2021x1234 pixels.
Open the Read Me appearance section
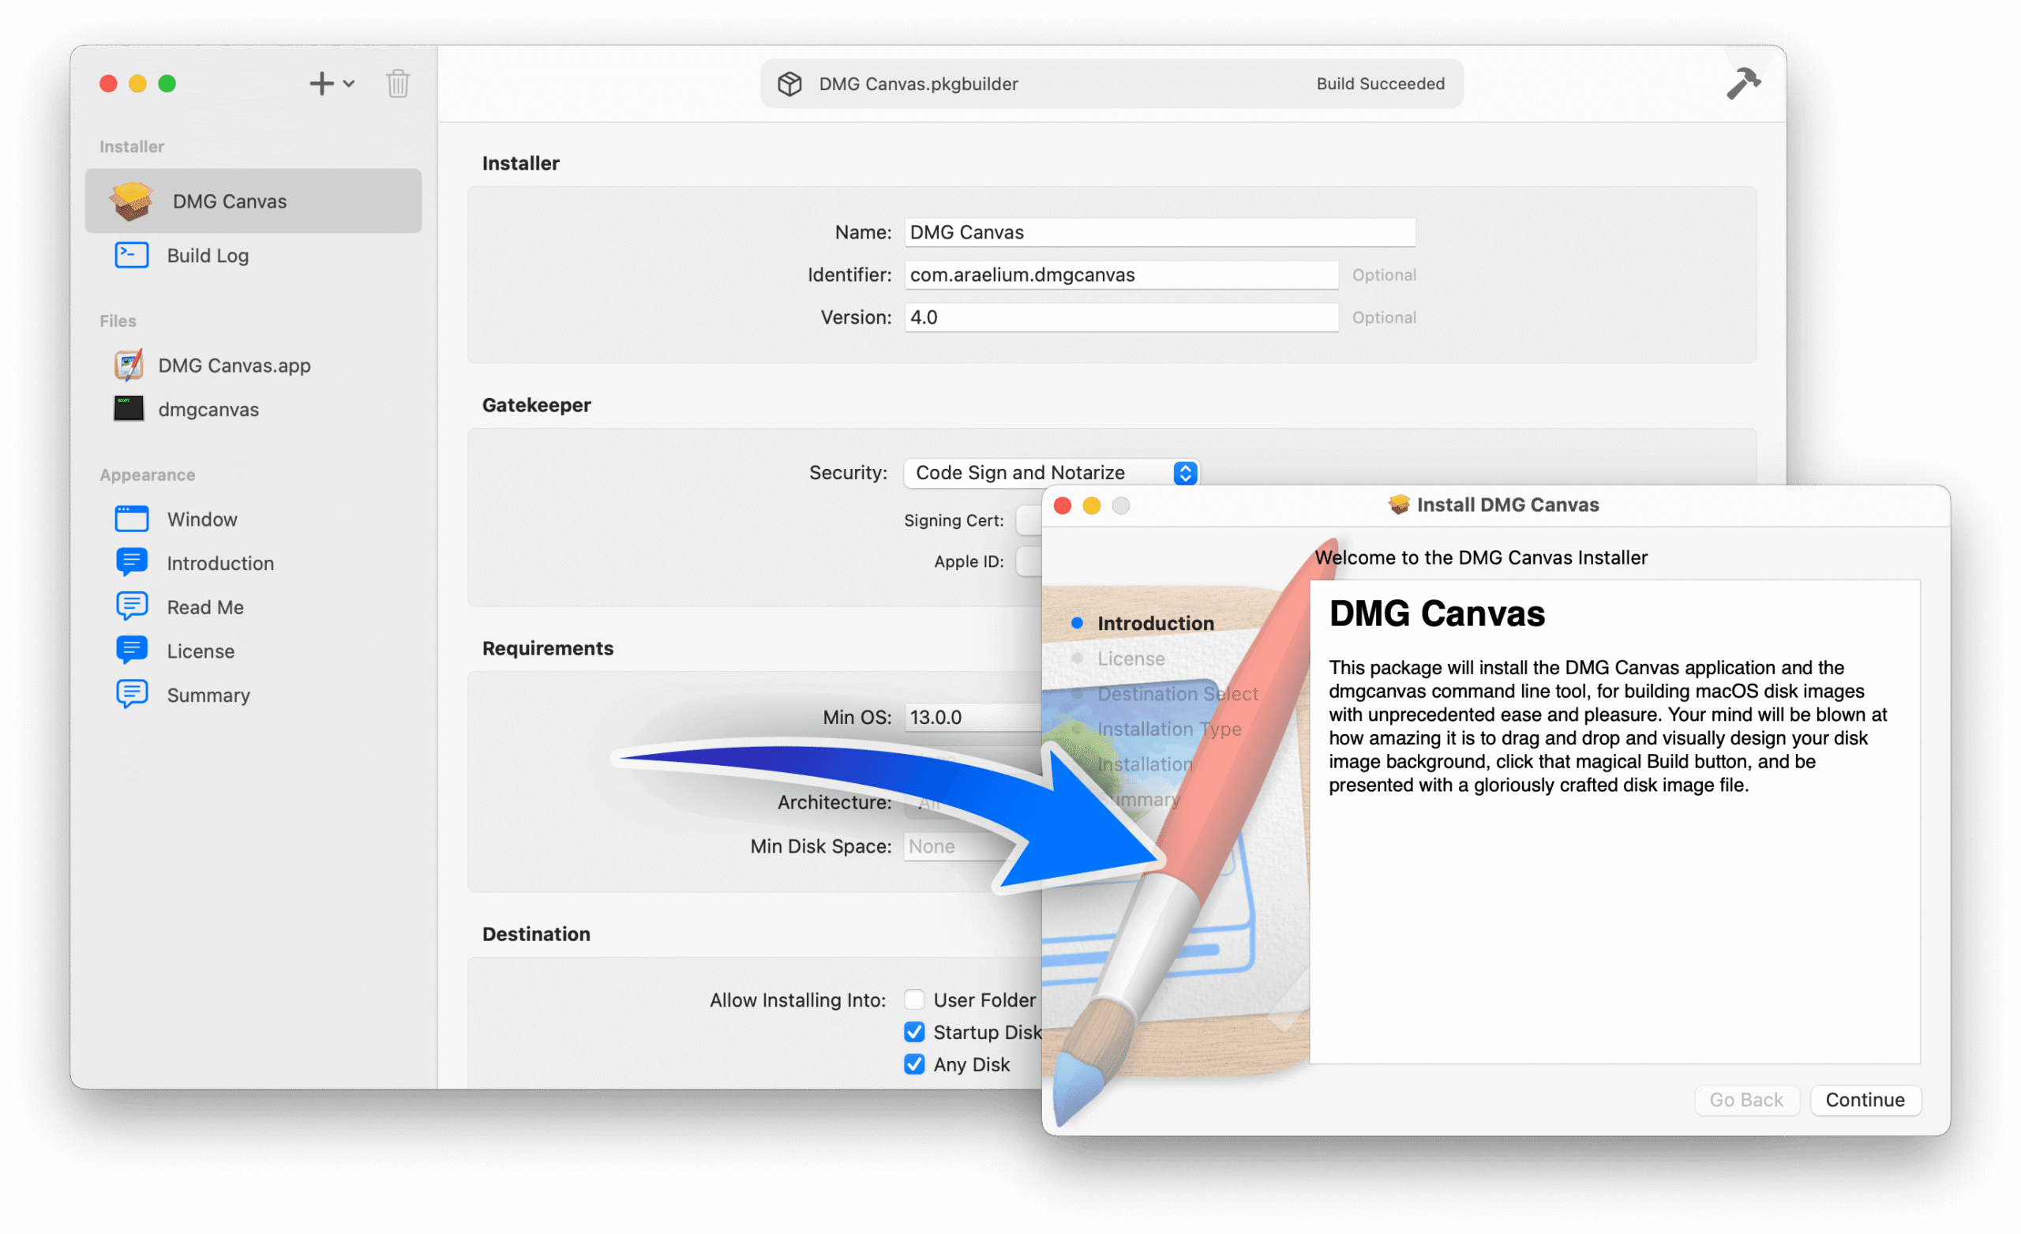click(205, 606)
